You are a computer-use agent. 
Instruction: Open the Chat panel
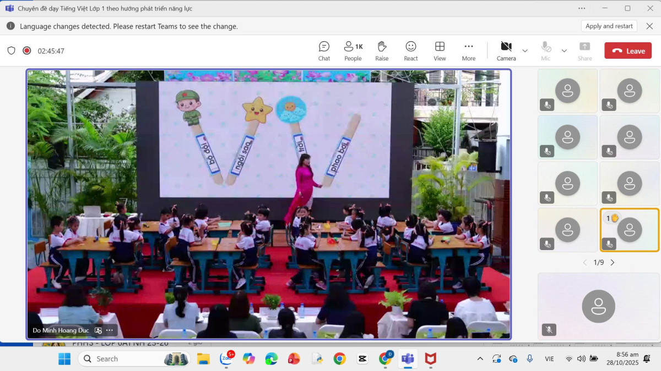click(324, 51)
